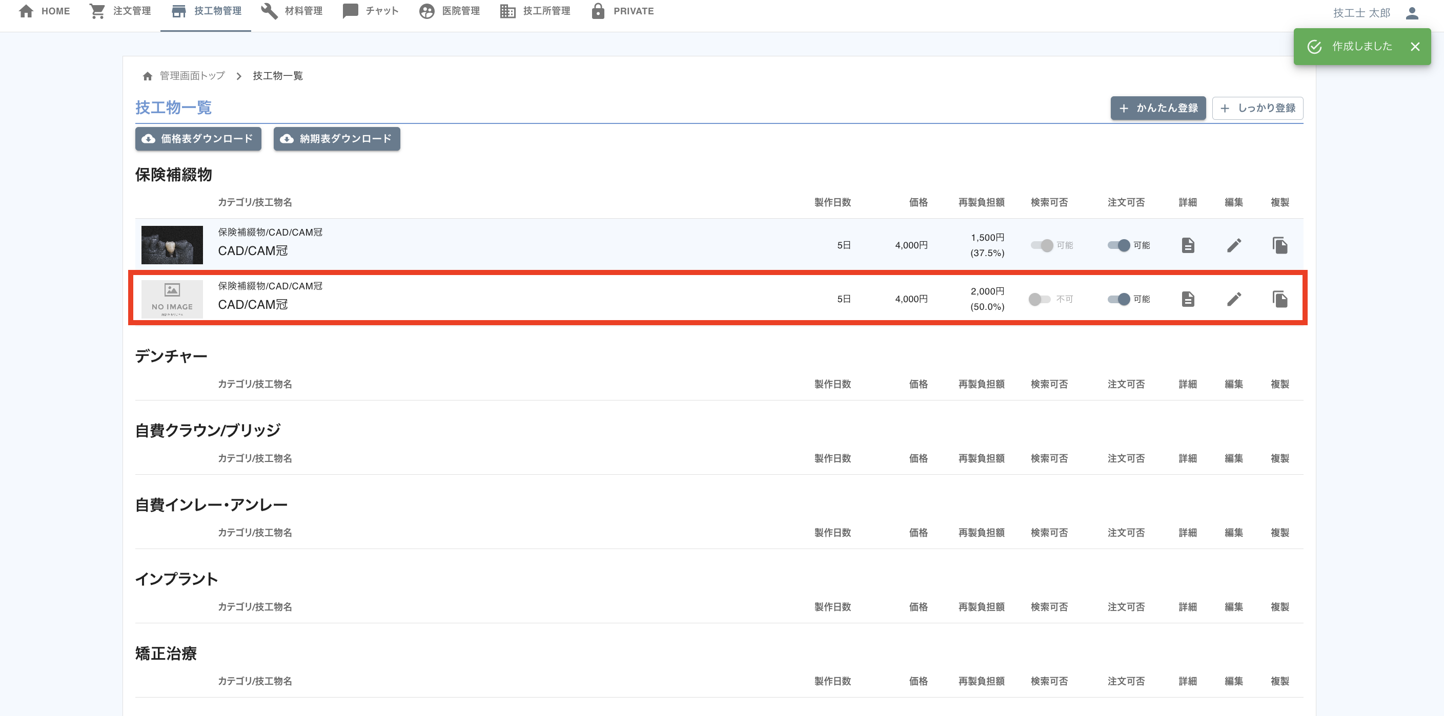Click the 管理画面トップ breadcrumb link
This screenshot has height=716, width=1444.
[192, 76]
